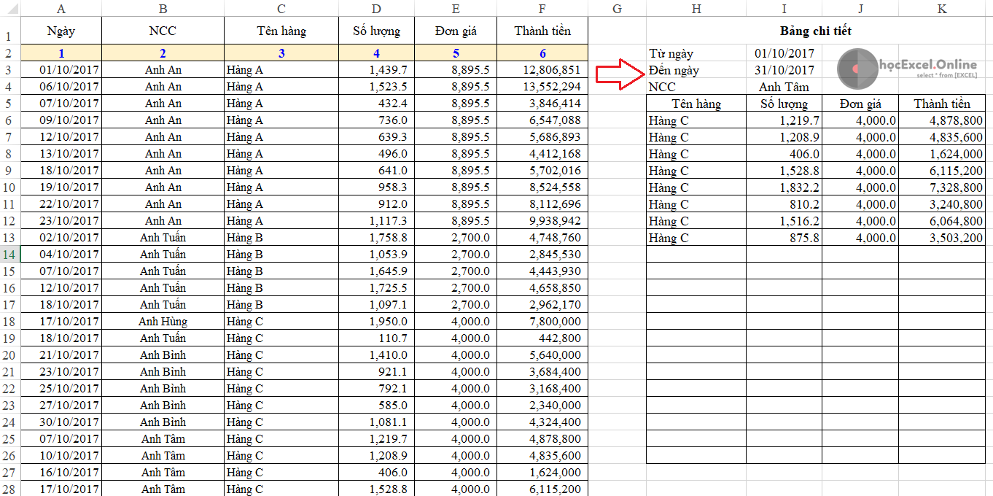Click the 'Đến ngày' label
Viewport: 993px width, 496px height.
(674, 70)
